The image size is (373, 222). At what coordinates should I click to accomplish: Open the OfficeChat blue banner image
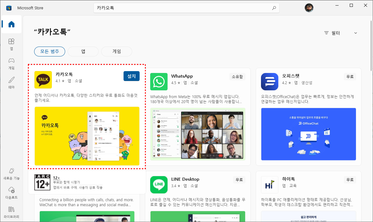(308, 134)
